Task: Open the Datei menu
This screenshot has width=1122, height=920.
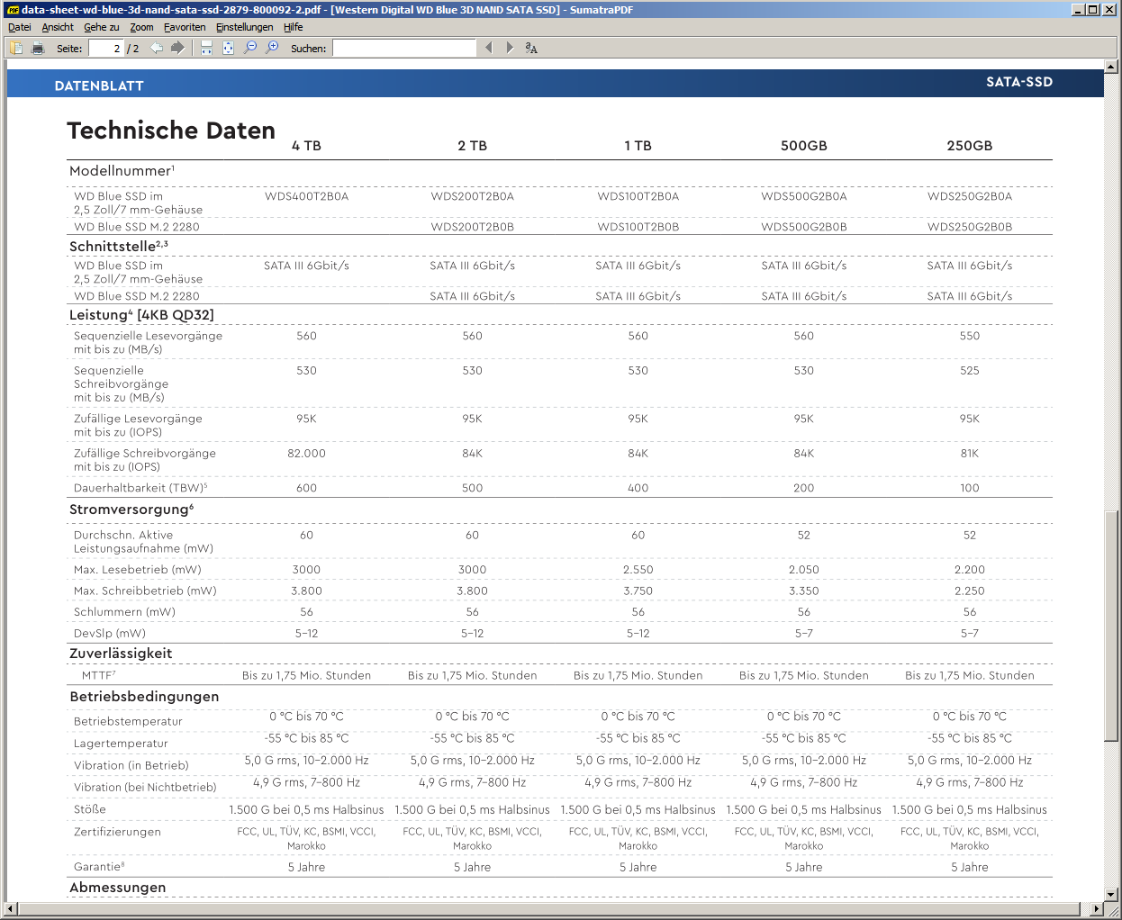Action: coord(20,27)
